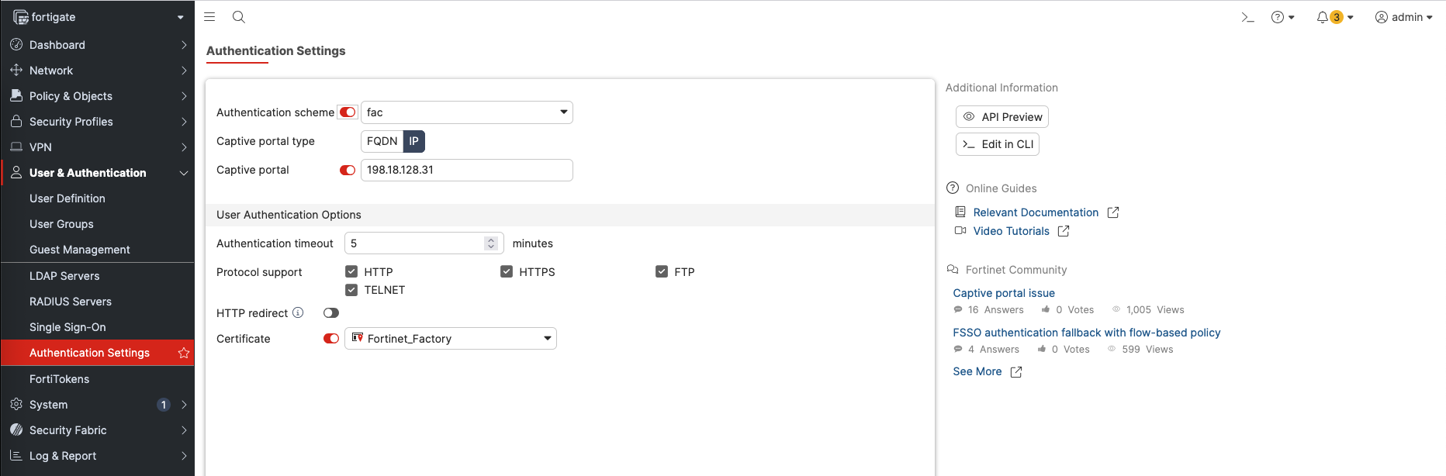
Task: Toggle the hamburger sidebar menu icon
Action: click(209, 17)
